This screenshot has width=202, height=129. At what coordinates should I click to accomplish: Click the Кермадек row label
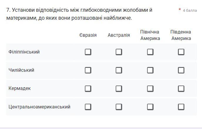click(x=20, y=88)
